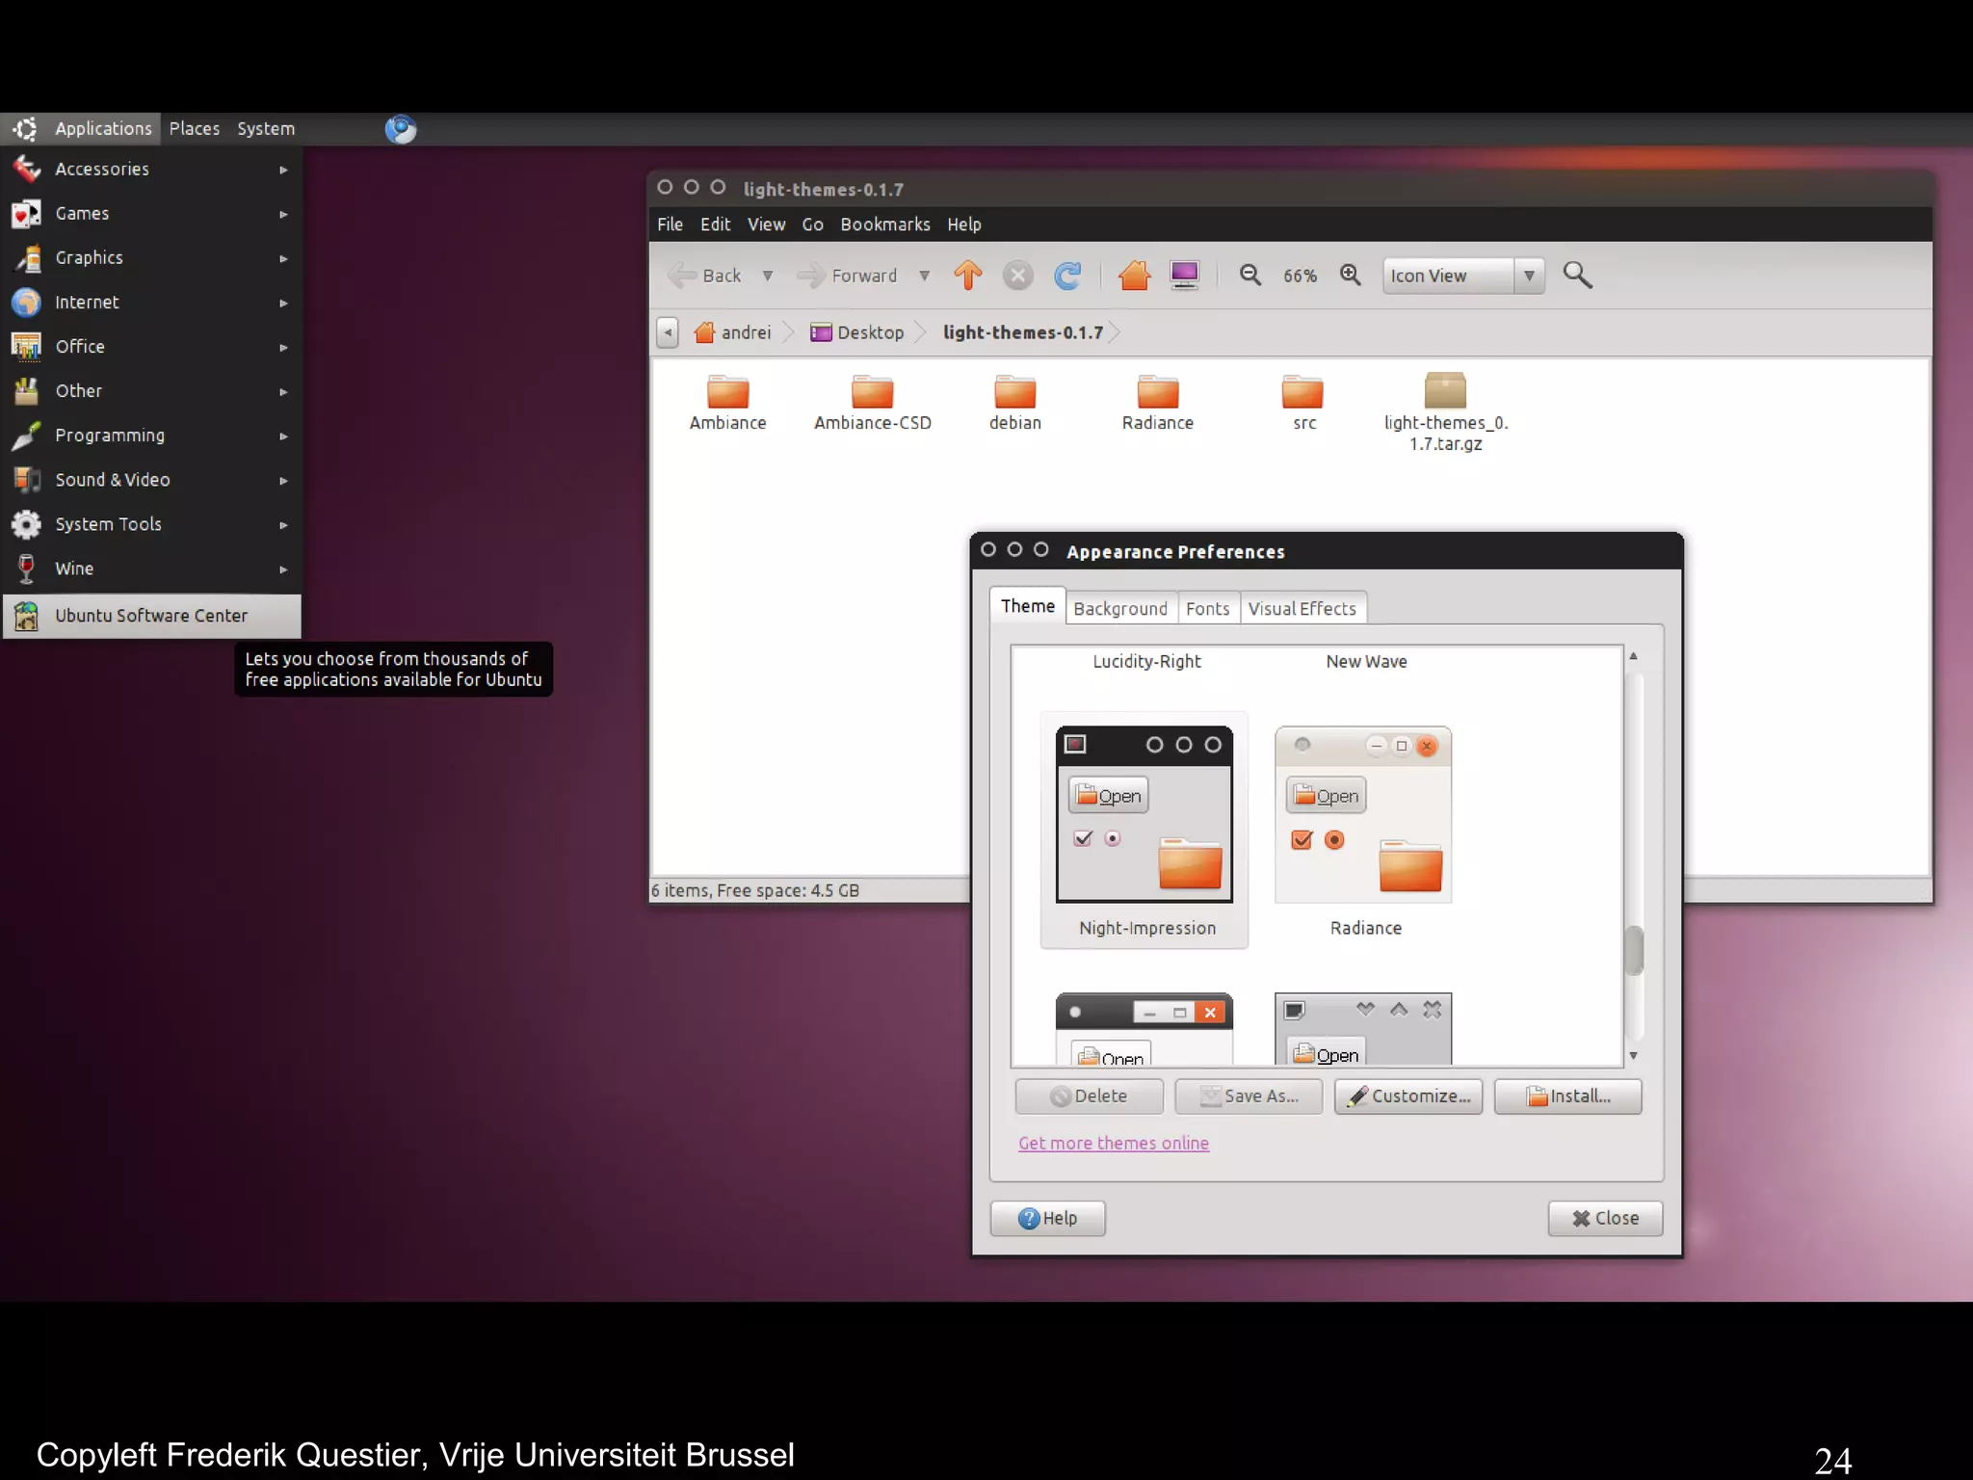The height and width of the screenshot is (1480, 1973).
Task: Click the Up directory arrow icon
Action: pos(967,276)
